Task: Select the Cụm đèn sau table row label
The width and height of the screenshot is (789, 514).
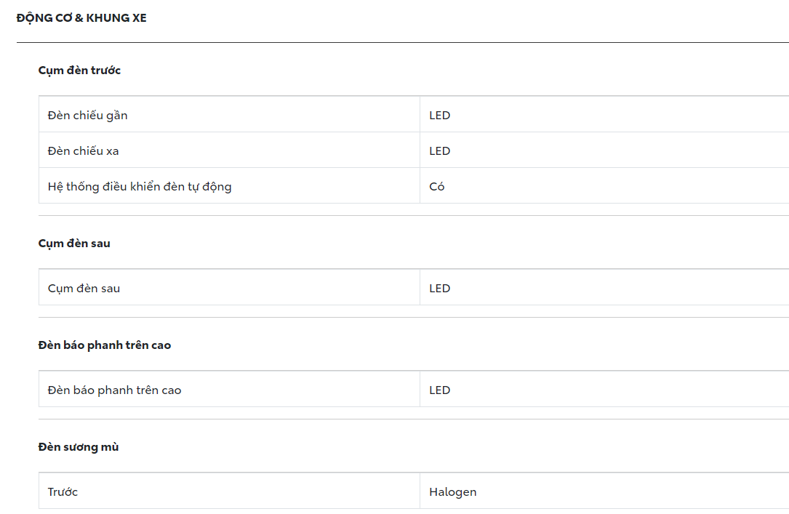Action: pos(84,289)
